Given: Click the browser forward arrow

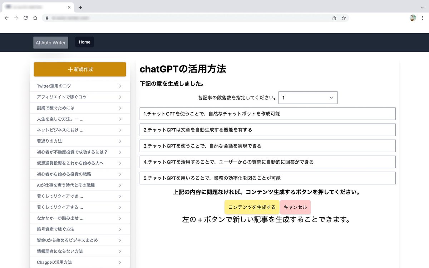Looking at the screenshot, I should tap(16, 18).
